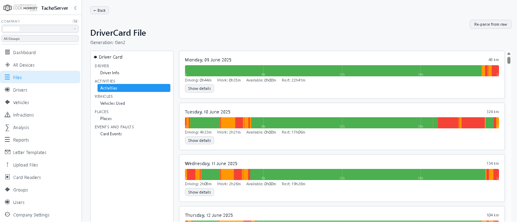517x222 pixels.
Task: Toggle dark mode moon icon
Action: click(x=76, y=8)
